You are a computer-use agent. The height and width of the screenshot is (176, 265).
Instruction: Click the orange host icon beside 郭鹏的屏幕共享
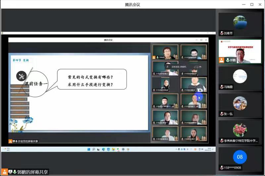pyautogui.click(x=4, y=172)
